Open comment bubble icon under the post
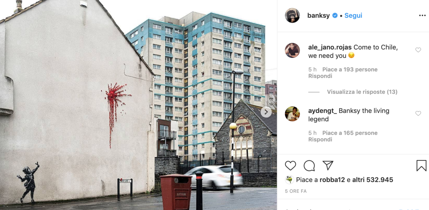Screen dimensions: 429x210 (309, 166)
